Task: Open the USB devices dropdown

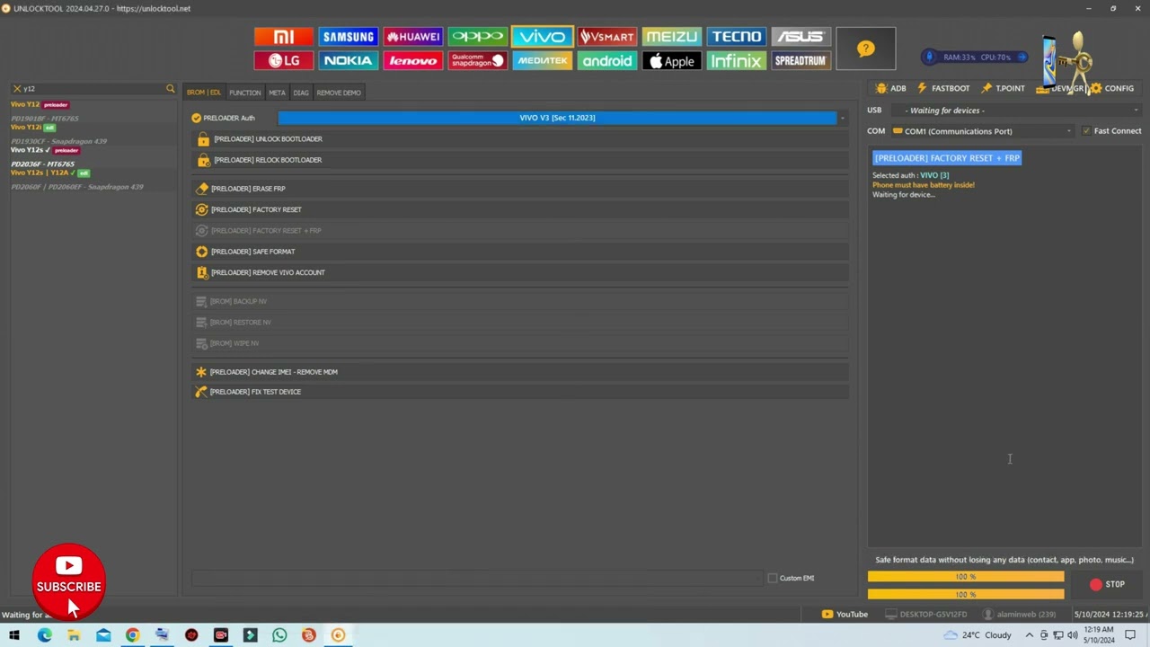Action: [x=1017, y=111]
